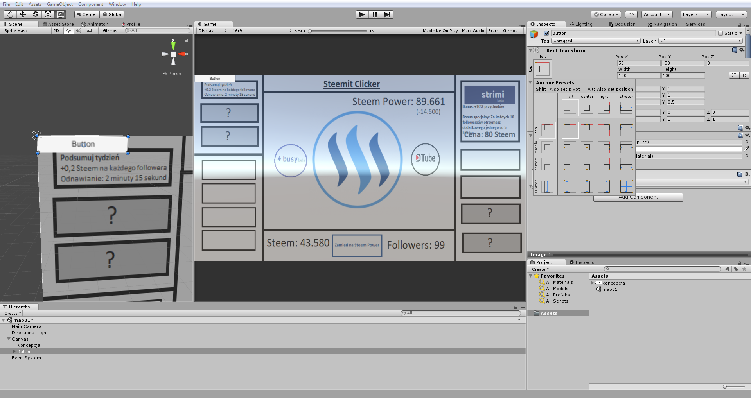Select map01 scene asset in Project

click(610, 289)
